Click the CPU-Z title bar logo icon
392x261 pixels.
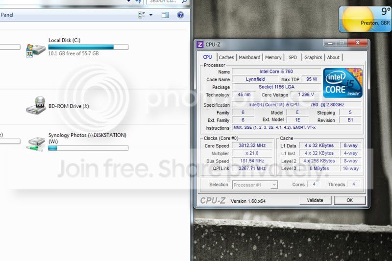click(x=200, y=45)
